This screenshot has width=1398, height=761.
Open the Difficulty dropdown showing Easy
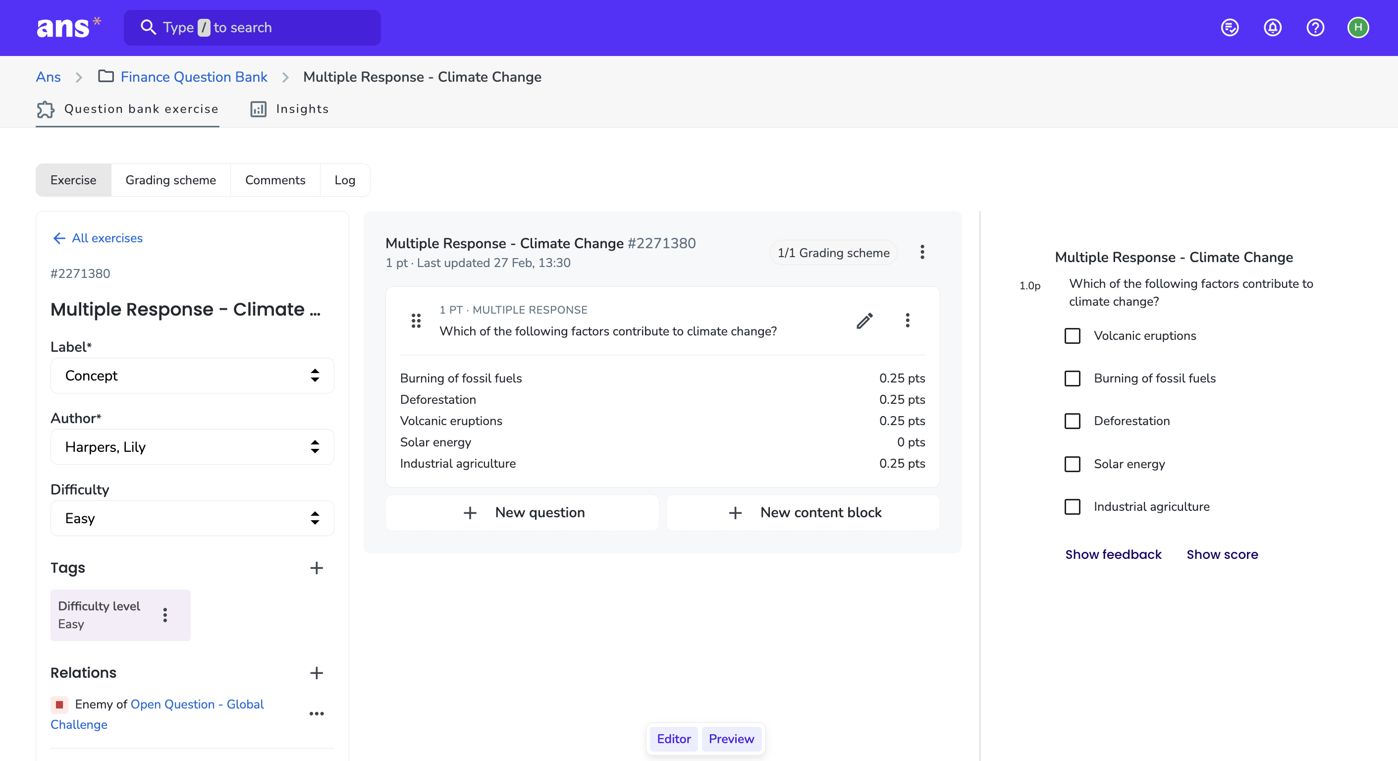click(192, 518)
